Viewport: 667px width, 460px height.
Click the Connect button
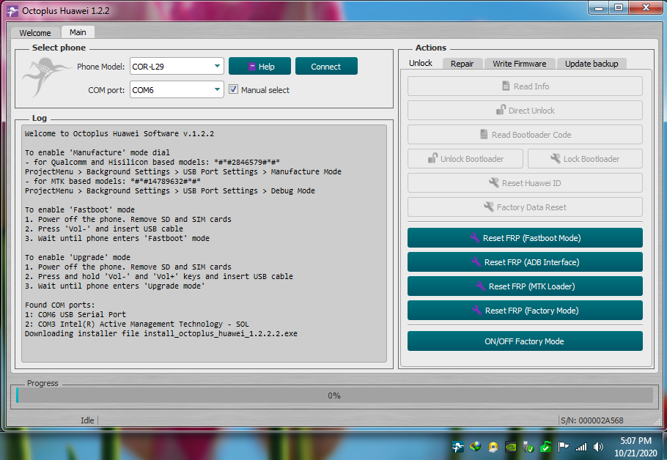click(x=326, y=67)
